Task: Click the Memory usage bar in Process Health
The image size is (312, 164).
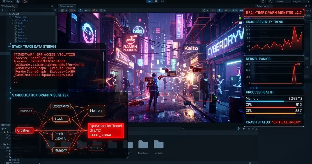Action: tap(274, 101)
